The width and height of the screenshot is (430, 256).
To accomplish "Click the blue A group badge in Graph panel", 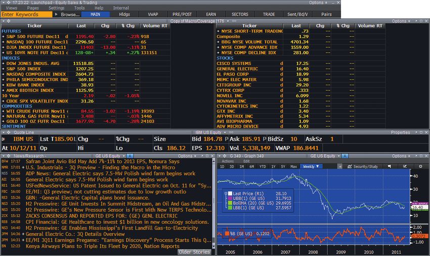I will pos(345,156).
